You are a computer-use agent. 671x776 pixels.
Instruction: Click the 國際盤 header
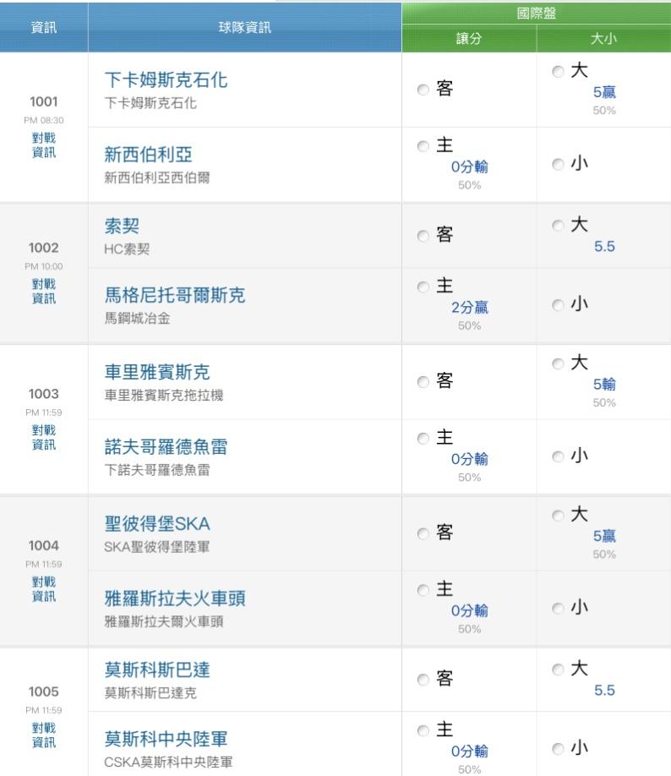pos(536,13)
